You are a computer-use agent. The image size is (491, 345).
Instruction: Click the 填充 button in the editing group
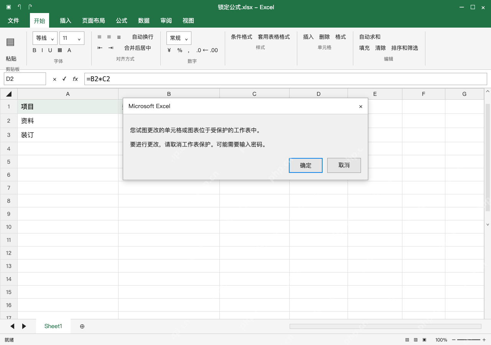coord(364,48)
